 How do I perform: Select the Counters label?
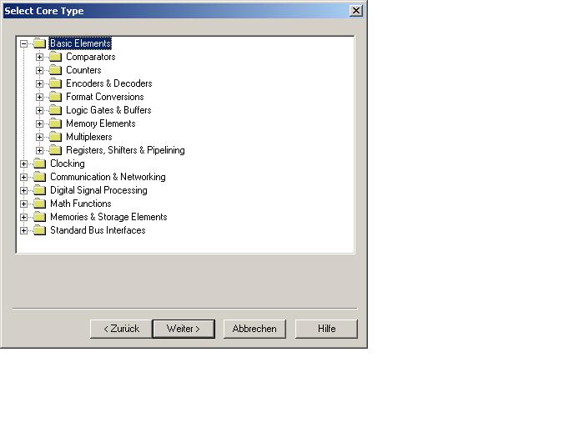pos(83,70)
